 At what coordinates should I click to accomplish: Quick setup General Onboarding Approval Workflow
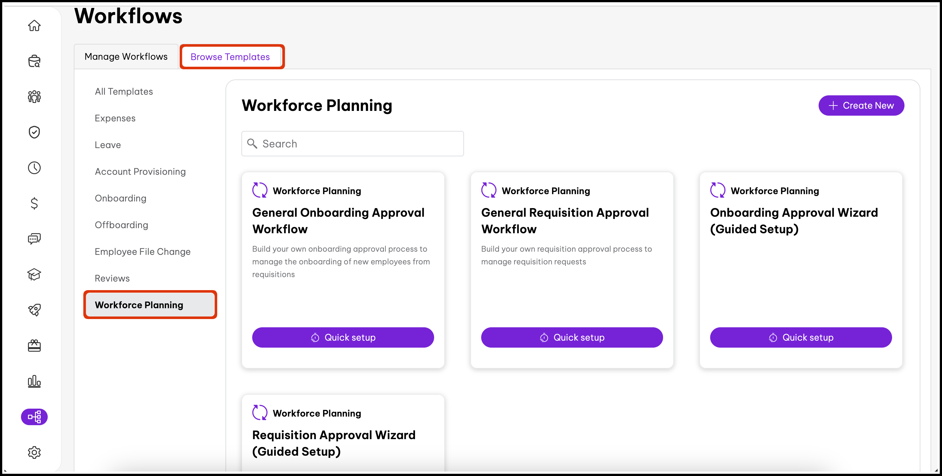343,337
